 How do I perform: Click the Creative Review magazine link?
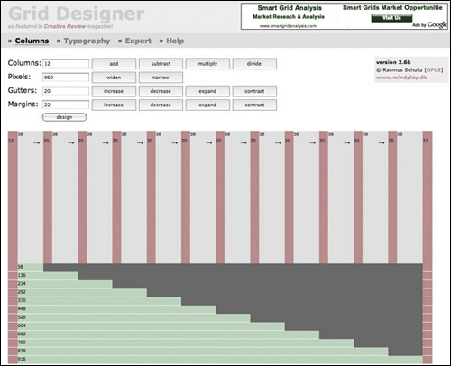coord(65,26)
